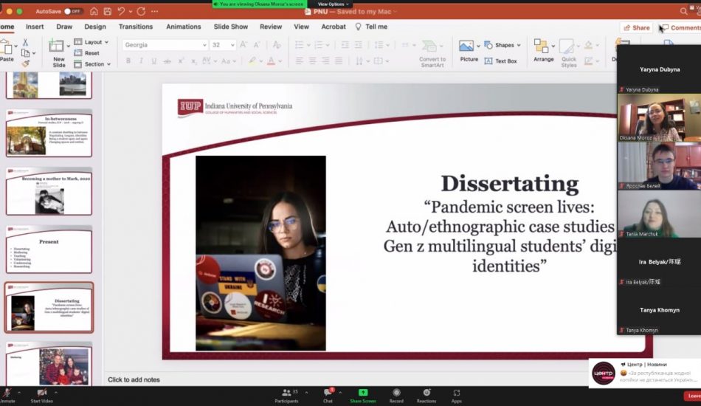Click the 'Click to add notes' field
The height and width of the screenshot is (406, 701).
[134, 379]
